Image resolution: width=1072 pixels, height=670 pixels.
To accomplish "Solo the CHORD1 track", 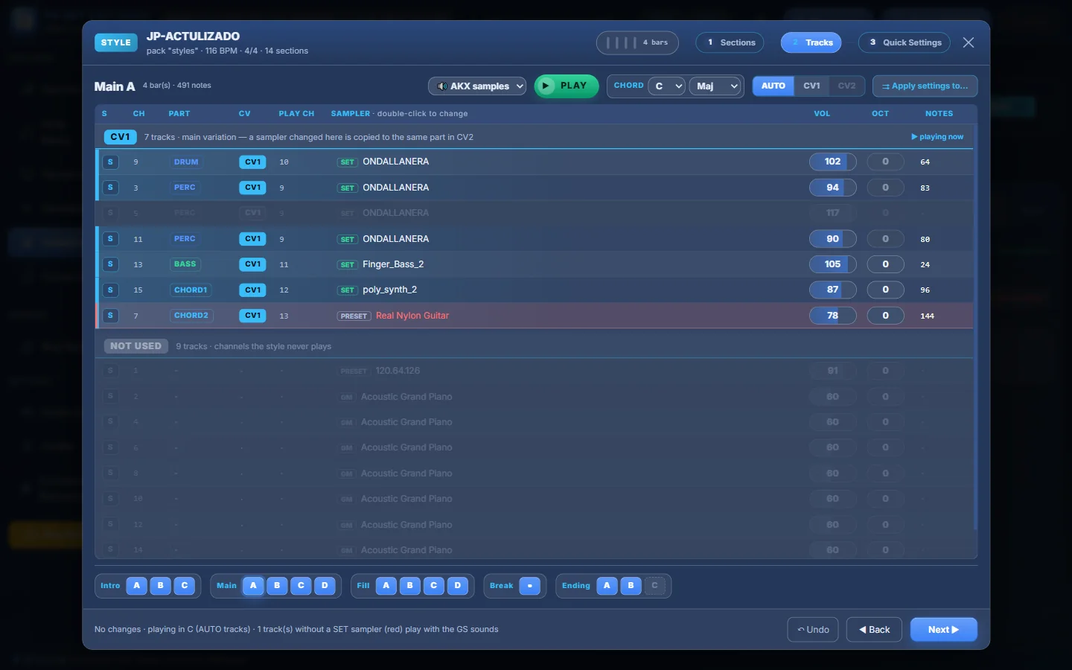I will pyautogui.click(x=110, y=290).
